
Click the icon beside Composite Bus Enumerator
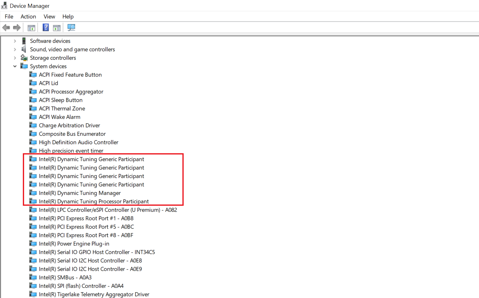33,134
